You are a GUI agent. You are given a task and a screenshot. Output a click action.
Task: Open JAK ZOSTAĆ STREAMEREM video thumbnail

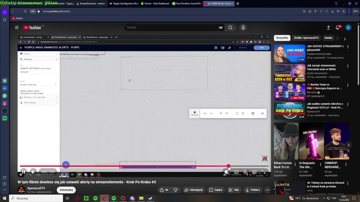(289, 53)
